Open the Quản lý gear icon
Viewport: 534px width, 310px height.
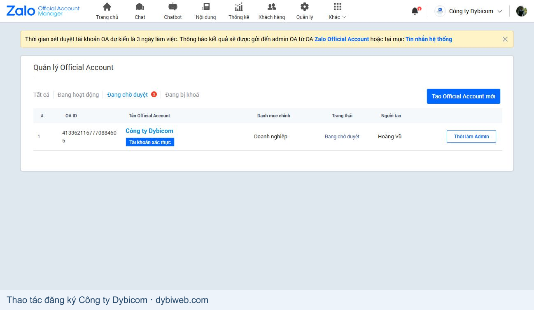(x=305, y=7)
